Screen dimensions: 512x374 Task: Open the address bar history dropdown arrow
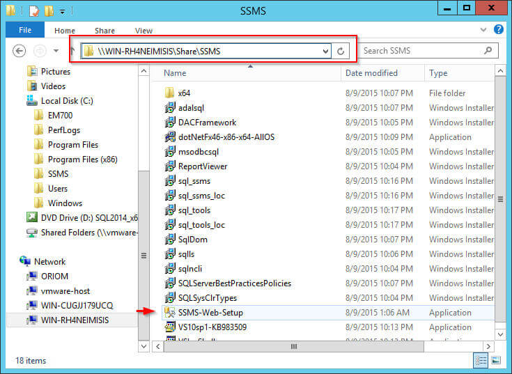[325, 52]
